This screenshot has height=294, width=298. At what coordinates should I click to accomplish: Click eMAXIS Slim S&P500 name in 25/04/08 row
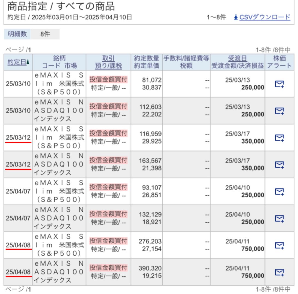tap(59, 245)
